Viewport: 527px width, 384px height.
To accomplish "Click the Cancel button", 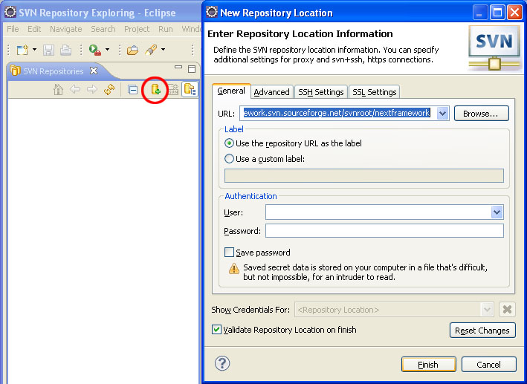I will [x=488, y=365].
